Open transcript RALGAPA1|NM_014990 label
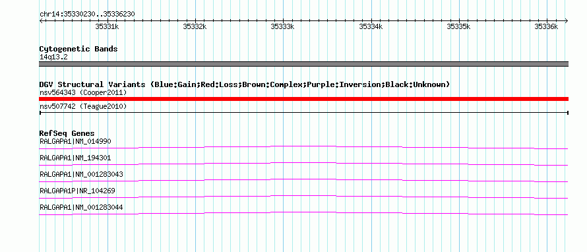The height and width of the screenshot is (252, 587). (x=75, y=142)
